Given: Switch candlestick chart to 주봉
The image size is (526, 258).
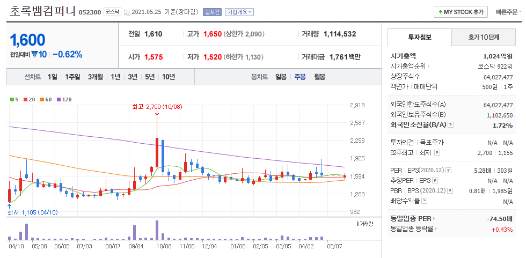Looking at the screenshot, I should (x=300, y=77).
